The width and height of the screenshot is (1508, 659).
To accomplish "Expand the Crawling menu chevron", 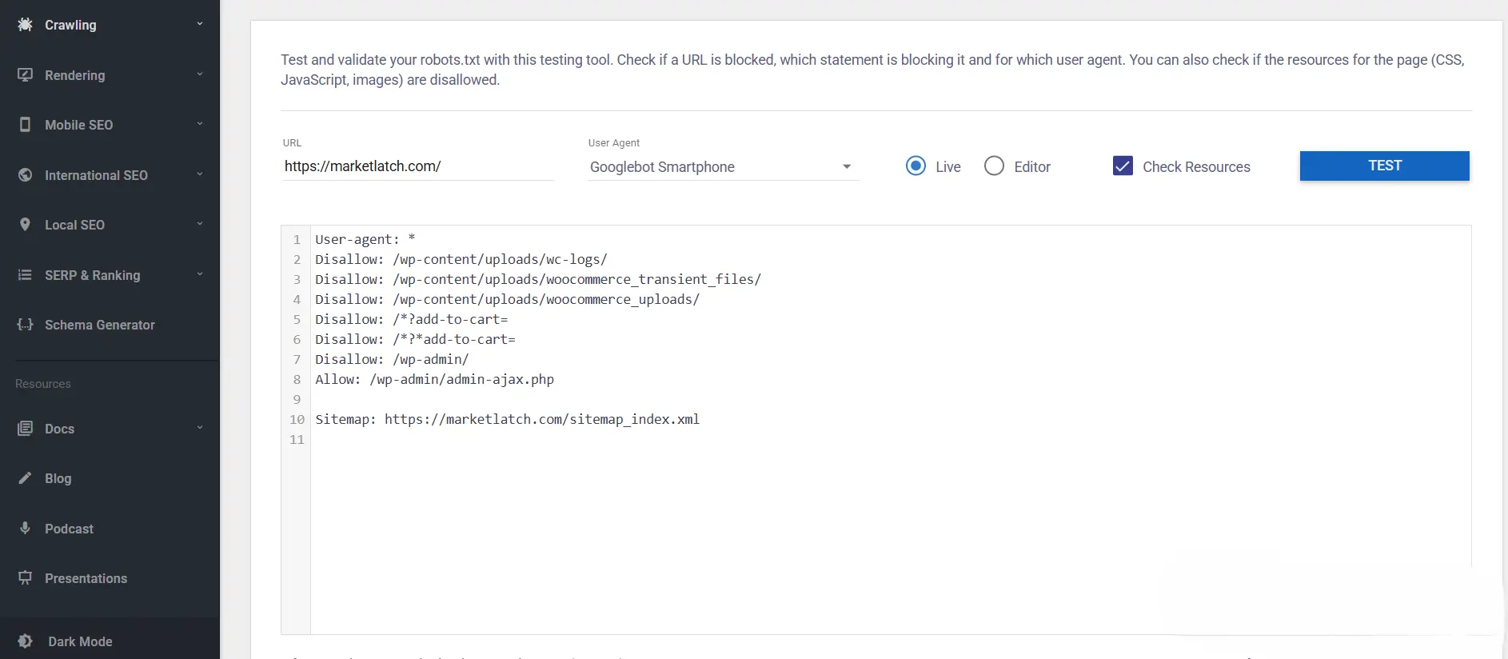I will tap(200, 24).
